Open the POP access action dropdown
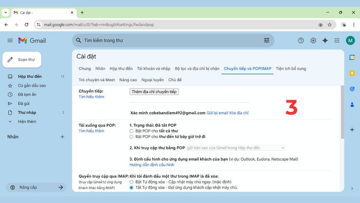Screen dimensions: 360x203 click(x=236, y=148)
